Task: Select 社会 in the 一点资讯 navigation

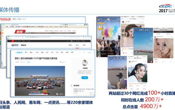Action: point(57,52)
